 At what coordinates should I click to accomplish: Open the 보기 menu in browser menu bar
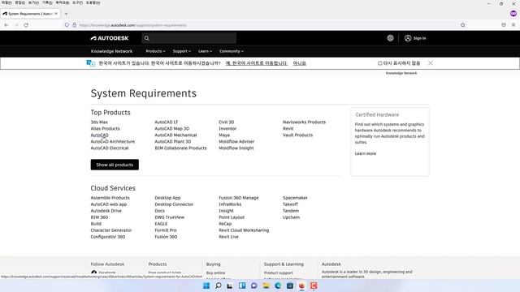[33, 2]
